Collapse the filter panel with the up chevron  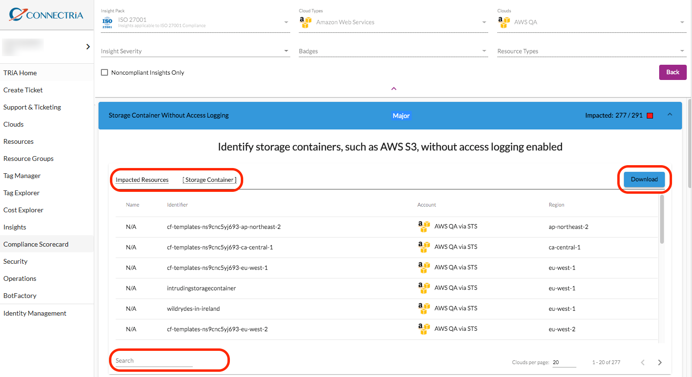pos(394,89)
